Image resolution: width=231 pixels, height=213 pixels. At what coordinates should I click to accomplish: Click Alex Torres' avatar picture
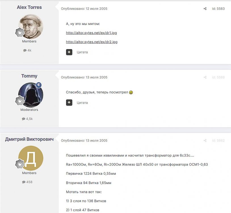pyautogui.click(x=31, y=26)
